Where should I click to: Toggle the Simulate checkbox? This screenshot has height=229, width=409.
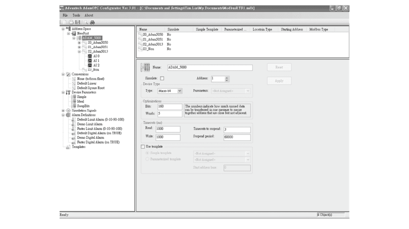coord(162,78)
